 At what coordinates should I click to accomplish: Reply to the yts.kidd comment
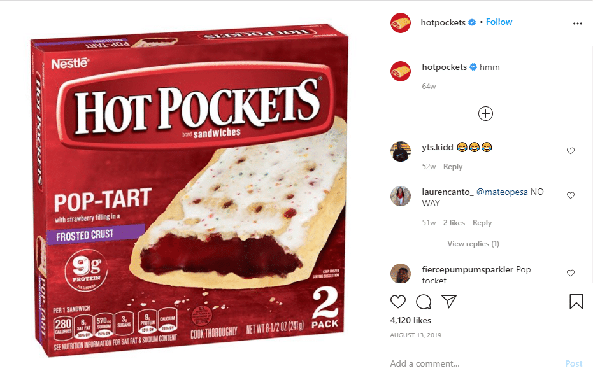pyautogui.click(x=453, y=167)
